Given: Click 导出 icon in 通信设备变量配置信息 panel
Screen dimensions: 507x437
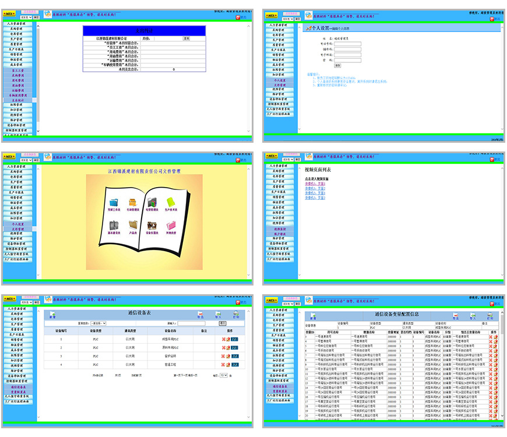Looking at the screenshot, I should coord(456,316).
